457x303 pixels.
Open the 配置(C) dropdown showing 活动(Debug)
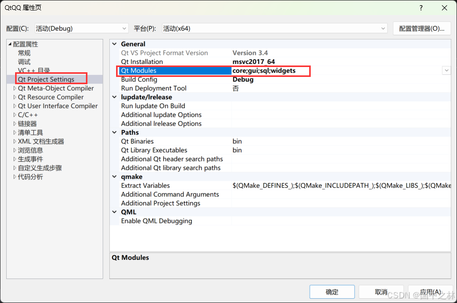81,29
